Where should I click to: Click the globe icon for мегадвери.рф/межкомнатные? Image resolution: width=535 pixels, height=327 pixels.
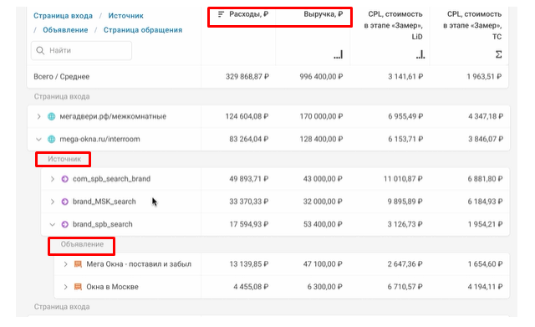point(52,116)
